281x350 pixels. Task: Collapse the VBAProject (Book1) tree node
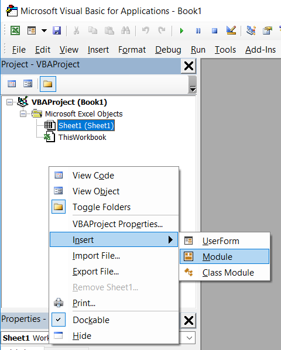[9, 102]
